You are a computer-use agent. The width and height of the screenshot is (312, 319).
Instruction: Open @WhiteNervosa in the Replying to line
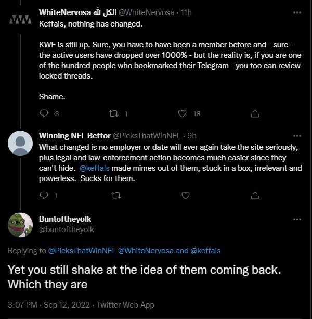click(x=146, y=251)
